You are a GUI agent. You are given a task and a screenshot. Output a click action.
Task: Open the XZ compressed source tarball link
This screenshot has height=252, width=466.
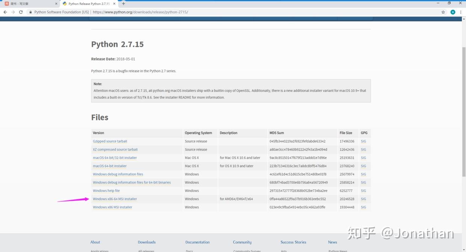click(x=115, y=149)
